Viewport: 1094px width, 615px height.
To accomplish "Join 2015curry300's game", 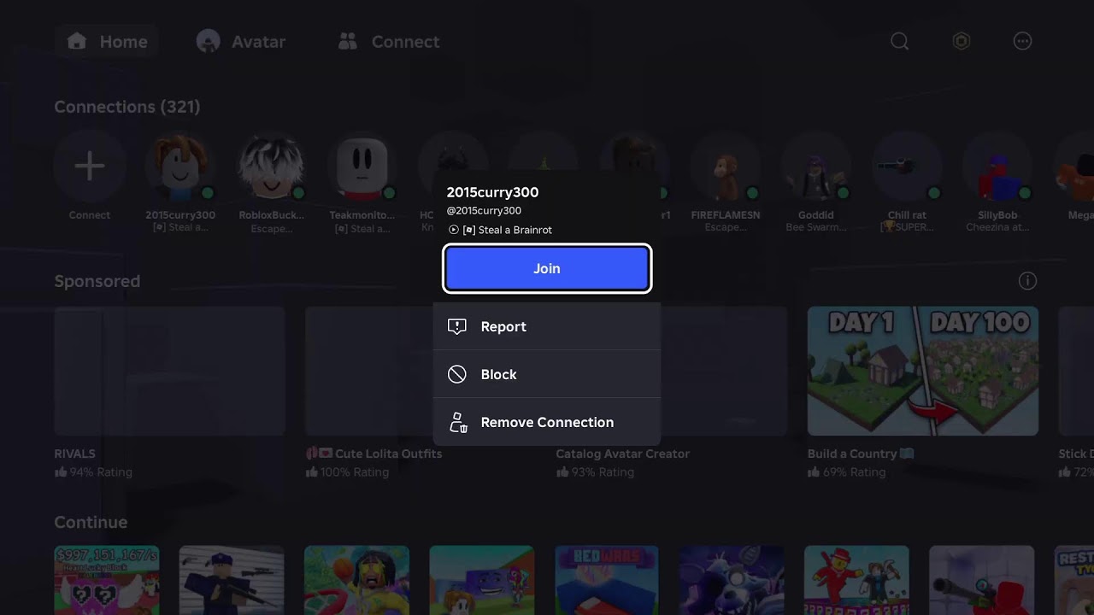I will click(547, 268).
